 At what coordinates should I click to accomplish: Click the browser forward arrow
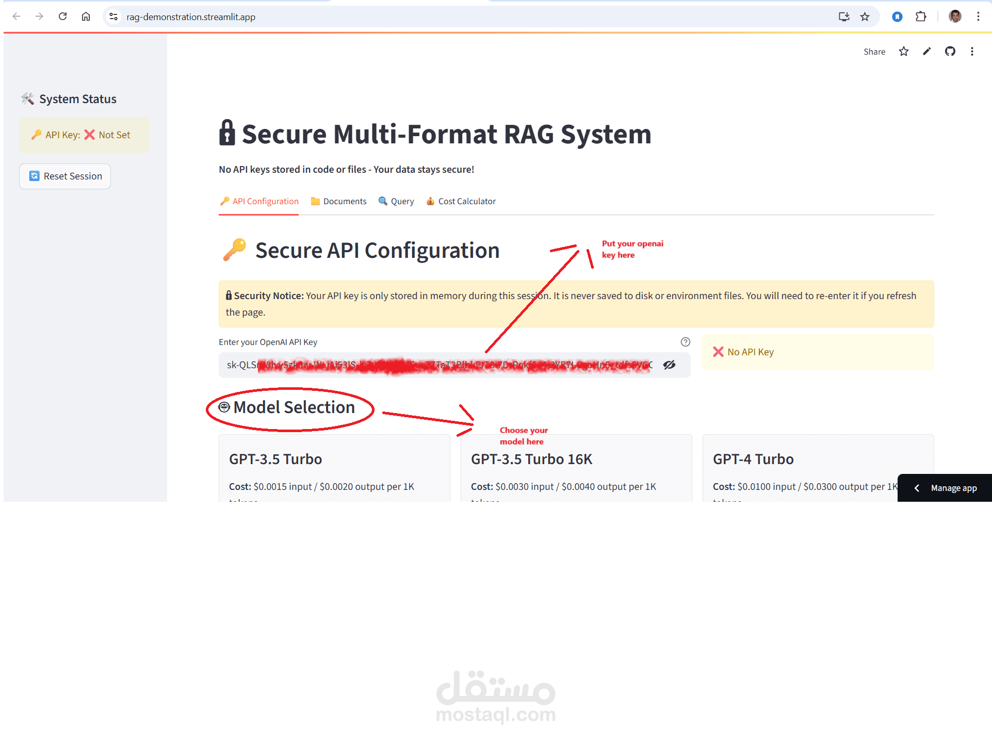[39, 17]
